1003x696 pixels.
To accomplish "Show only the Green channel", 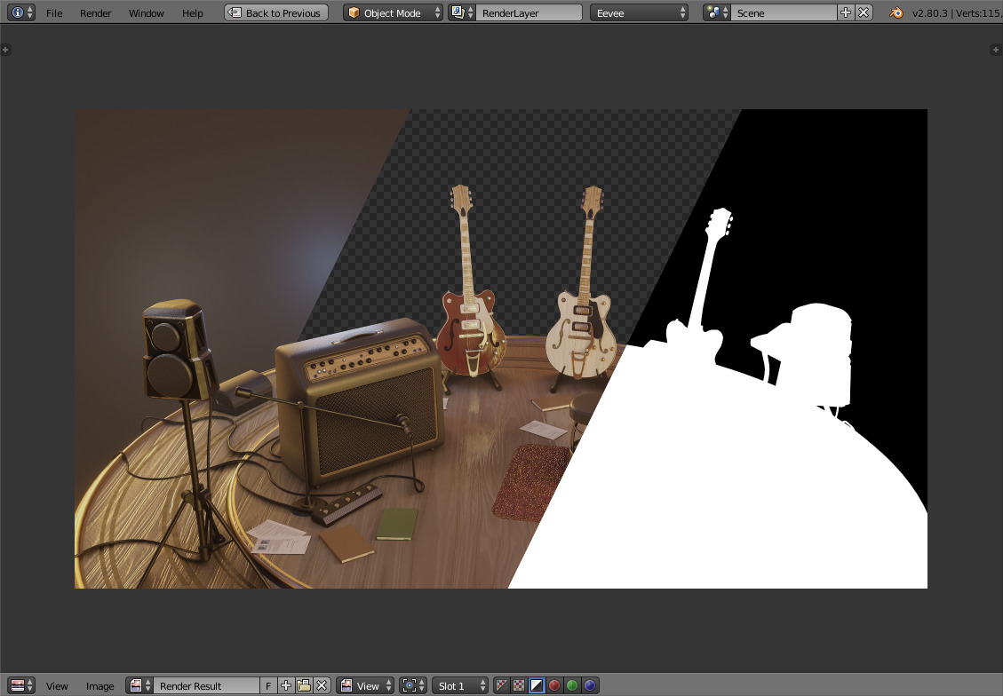I will [x=572, y=685].
